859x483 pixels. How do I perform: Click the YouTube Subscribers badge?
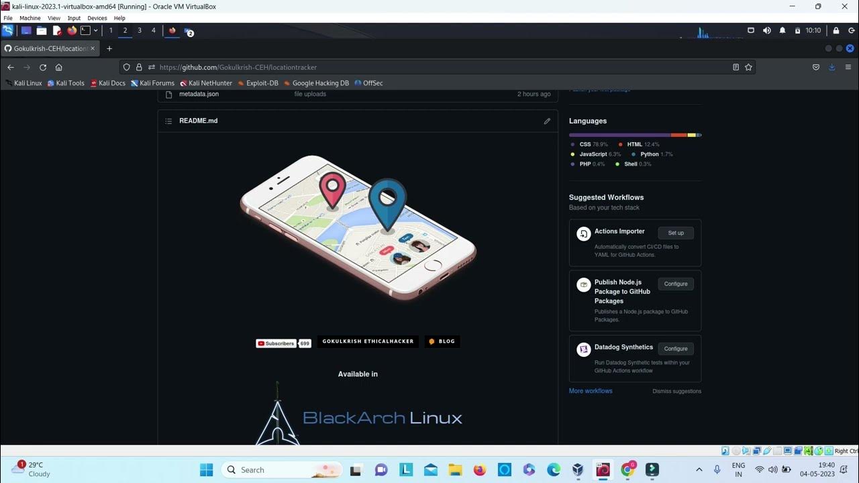coord(283,343)
